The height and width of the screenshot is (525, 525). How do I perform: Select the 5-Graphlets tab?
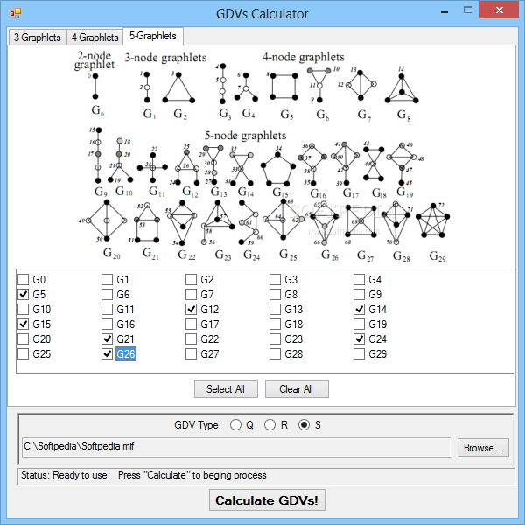(153, 36)
